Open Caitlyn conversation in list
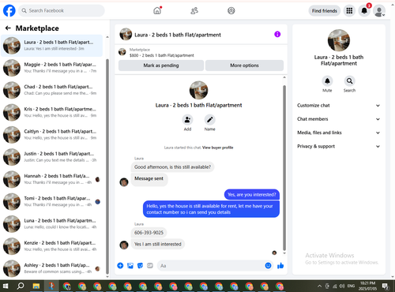 [x=52, y=135]
